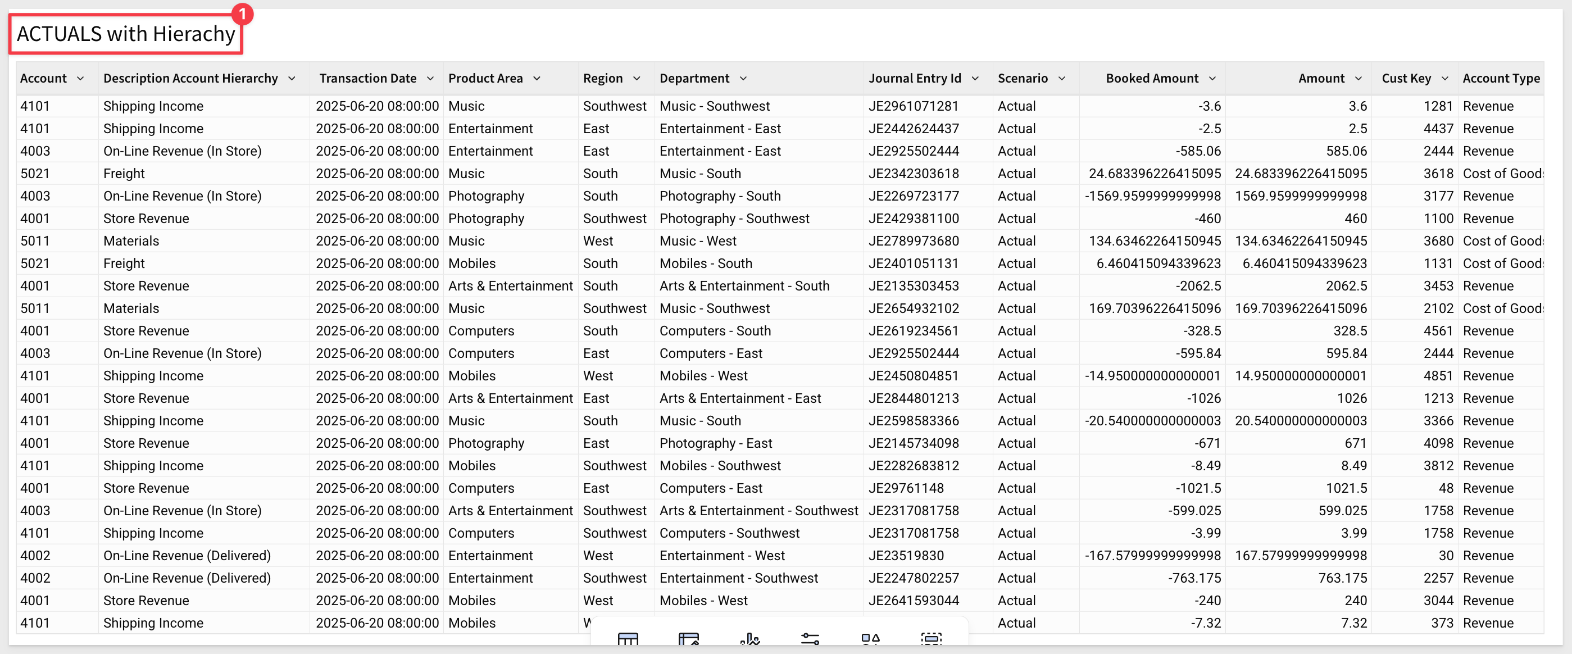Select cust key cell 3618
This screenshot has height=654, width=1572.
[1438, 174]
